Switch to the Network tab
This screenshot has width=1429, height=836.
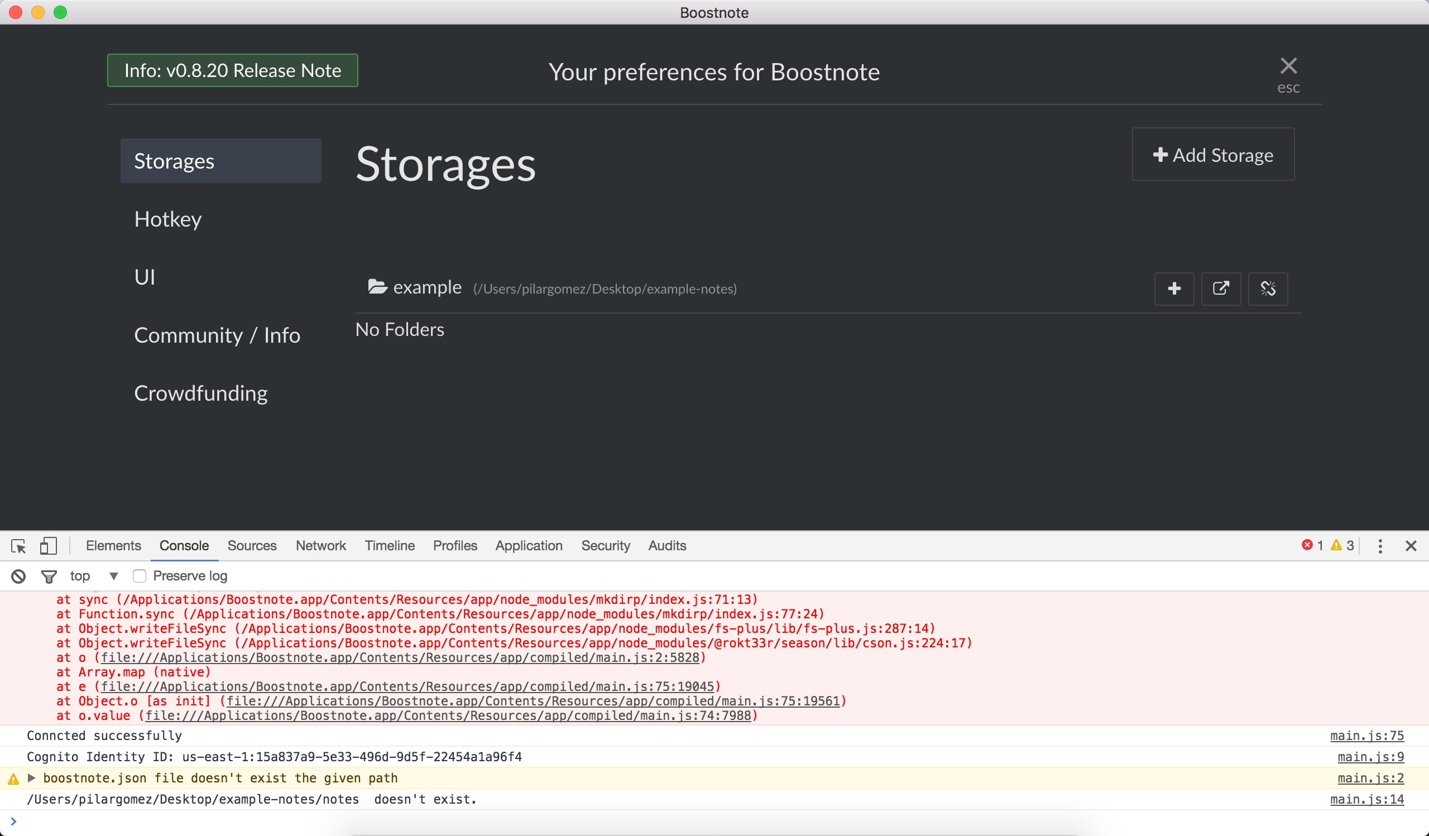pyautogui.click(x=320, y=546)
